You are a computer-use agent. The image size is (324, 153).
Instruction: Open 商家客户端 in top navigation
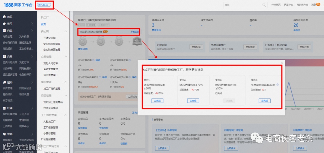(302, 4)
